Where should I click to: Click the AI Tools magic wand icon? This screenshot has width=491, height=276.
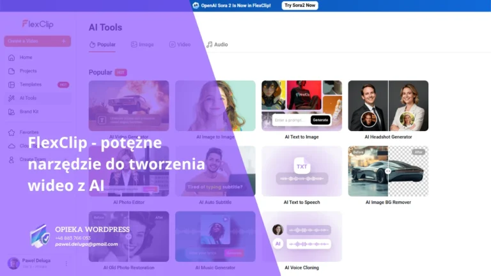(x=12, y=98)
